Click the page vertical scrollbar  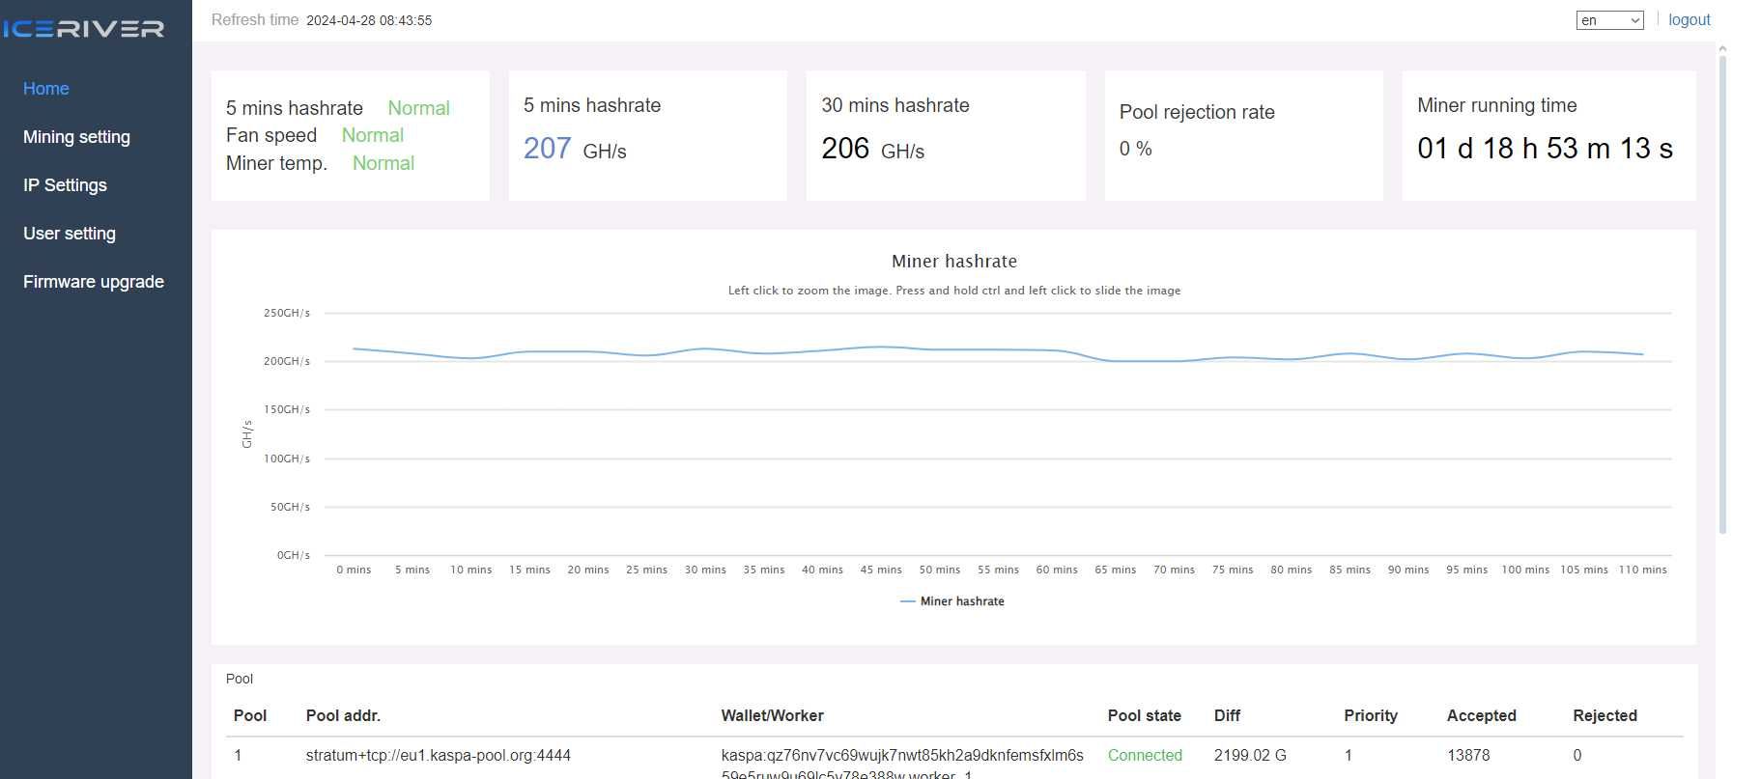(x=1722, y=294)
